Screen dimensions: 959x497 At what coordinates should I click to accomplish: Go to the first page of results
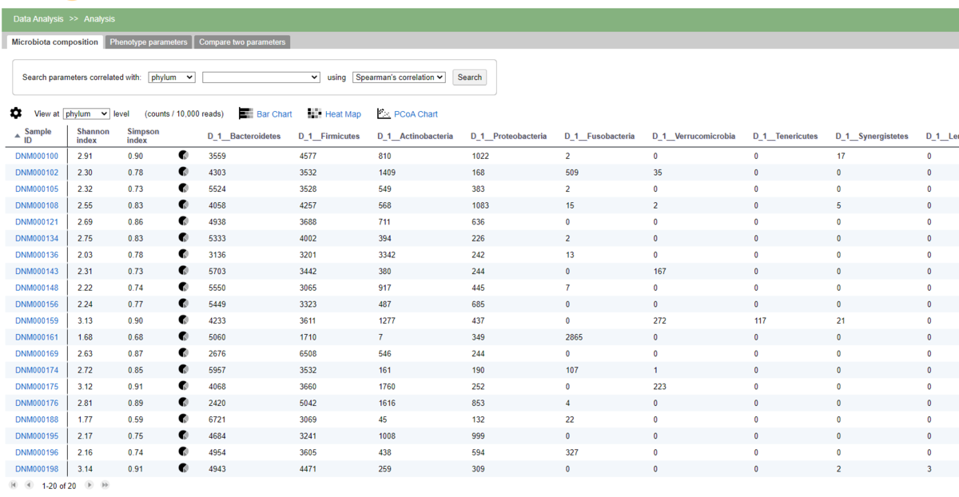(14, 485)
